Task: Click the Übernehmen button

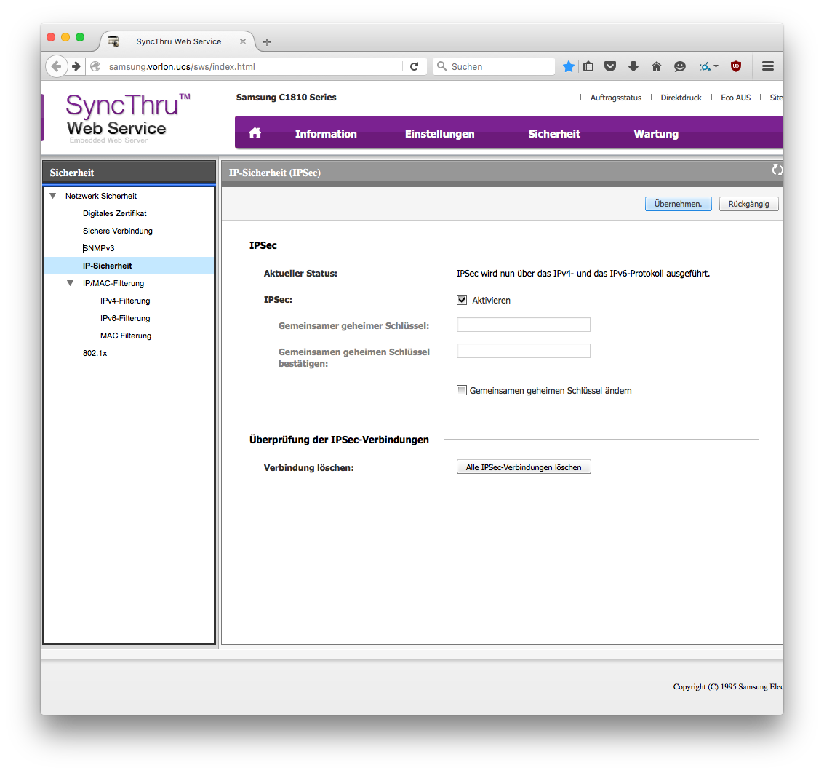Action: [678, 204]
